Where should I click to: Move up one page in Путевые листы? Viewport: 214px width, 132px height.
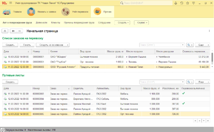pyautogui.click(x=199, y=121)
